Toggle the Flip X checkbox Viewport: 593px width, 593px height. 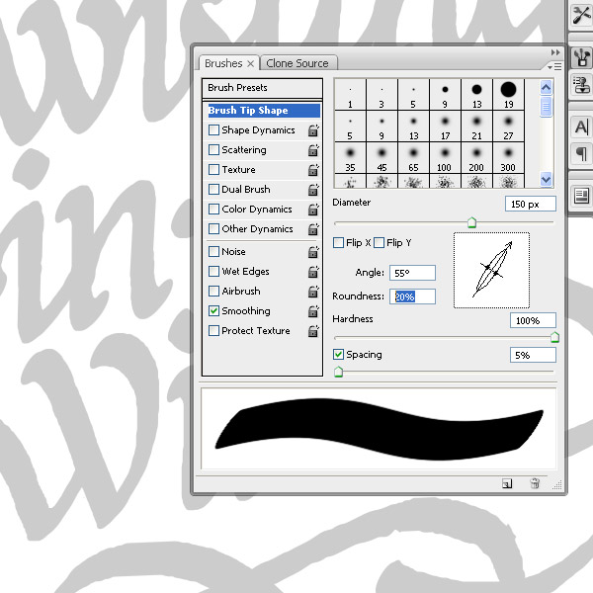click(338, 242)
